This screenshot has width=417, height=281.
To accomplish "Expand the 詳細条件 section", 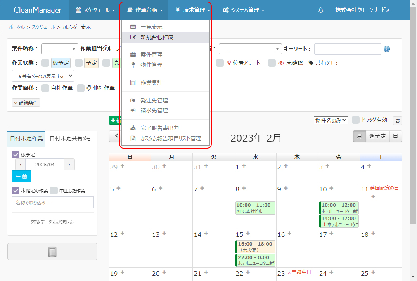I will pyautogui.click(x=26, y=103).
